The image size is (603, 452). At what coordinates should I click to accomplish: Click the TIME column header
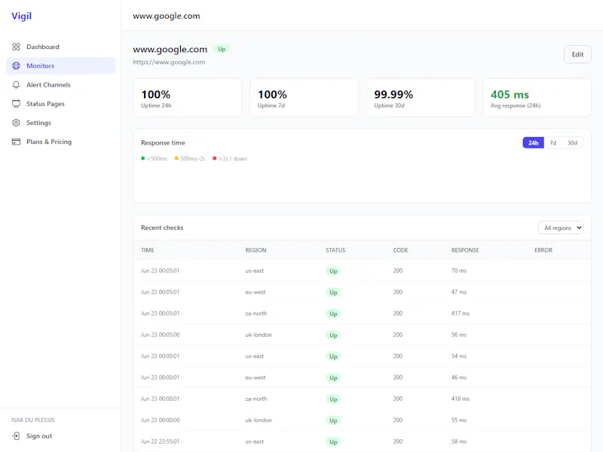click(147, 250)
